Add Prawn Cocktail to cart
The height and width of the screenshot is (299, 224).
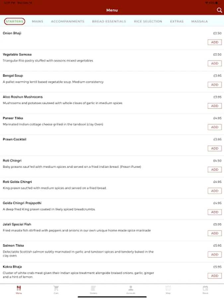click(215, 149)
